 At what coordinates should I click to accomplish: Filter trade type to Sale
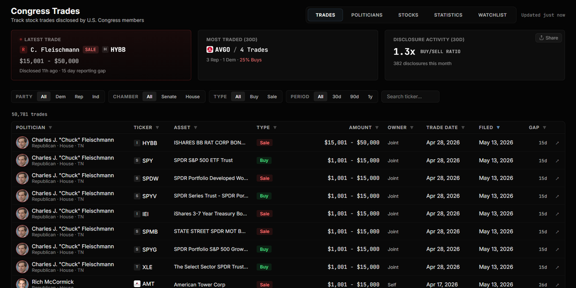272,96
